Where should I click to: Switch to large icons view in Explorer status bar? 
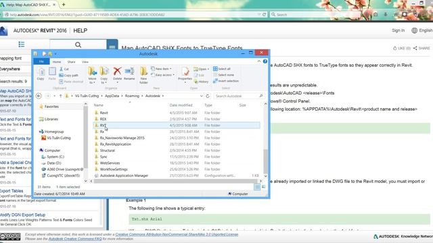[263, 187]
